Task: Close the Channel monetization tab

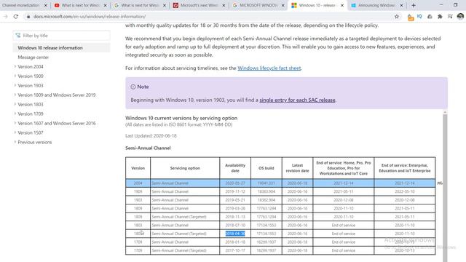Action: (x=45, y=5)
